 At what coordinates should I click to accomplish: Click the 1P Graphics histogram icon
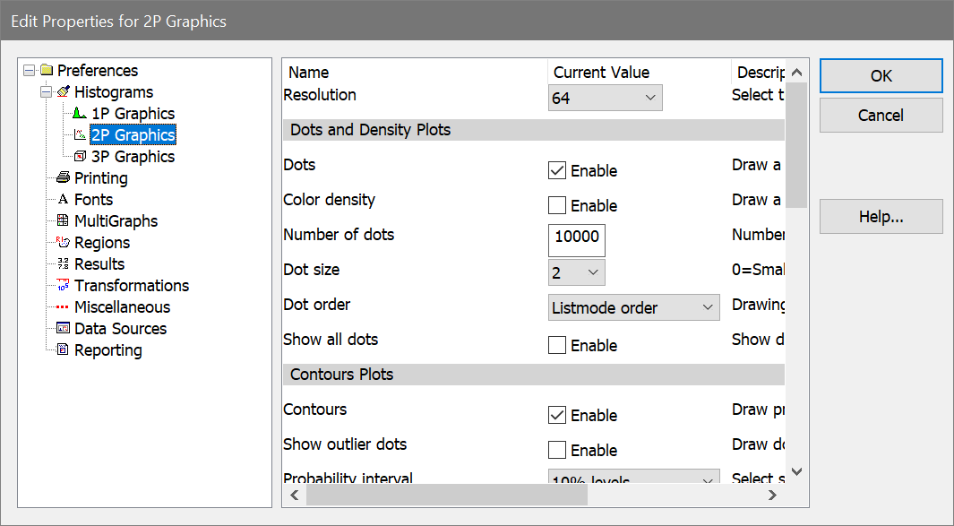(80, 114)
